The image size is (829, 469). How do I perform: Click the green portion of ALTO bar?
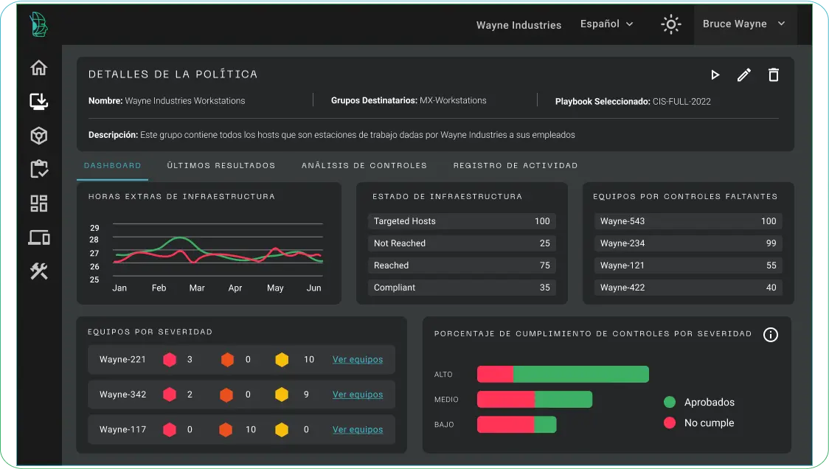coord(581,374)
